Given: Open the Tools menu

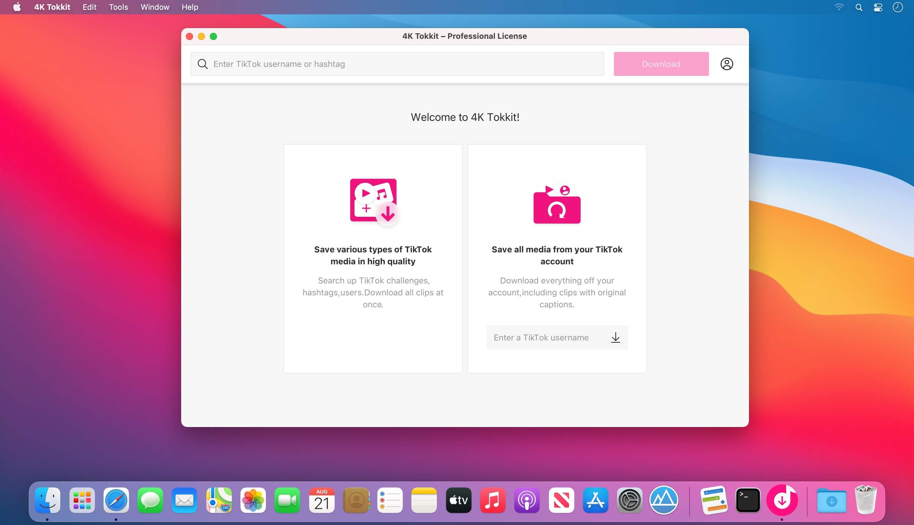Looking at the screenshot, I should [118, 7].
